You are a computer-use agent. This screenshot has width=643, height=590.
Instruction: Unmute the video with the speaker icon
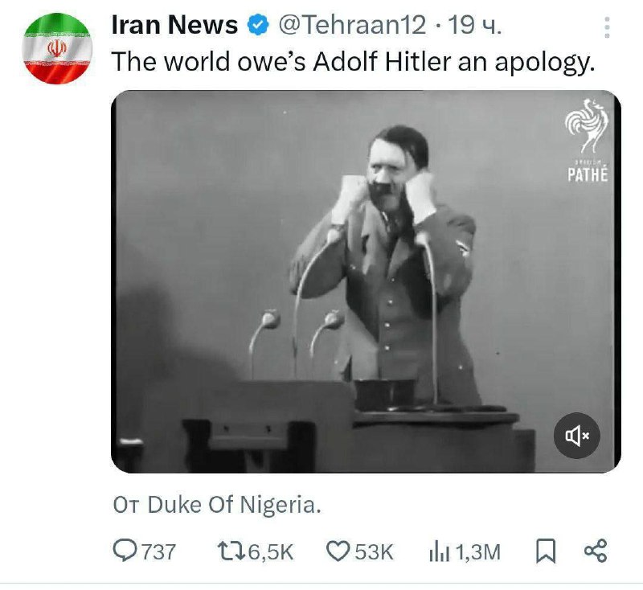(577, 436)
